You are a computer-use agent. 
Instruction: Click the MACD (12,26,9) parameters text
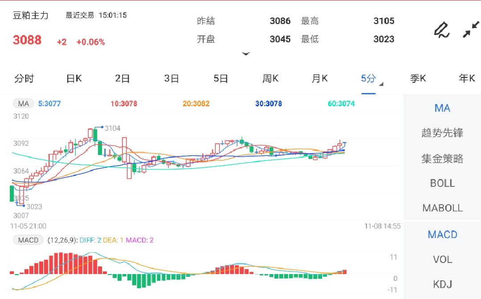(63, 240)
